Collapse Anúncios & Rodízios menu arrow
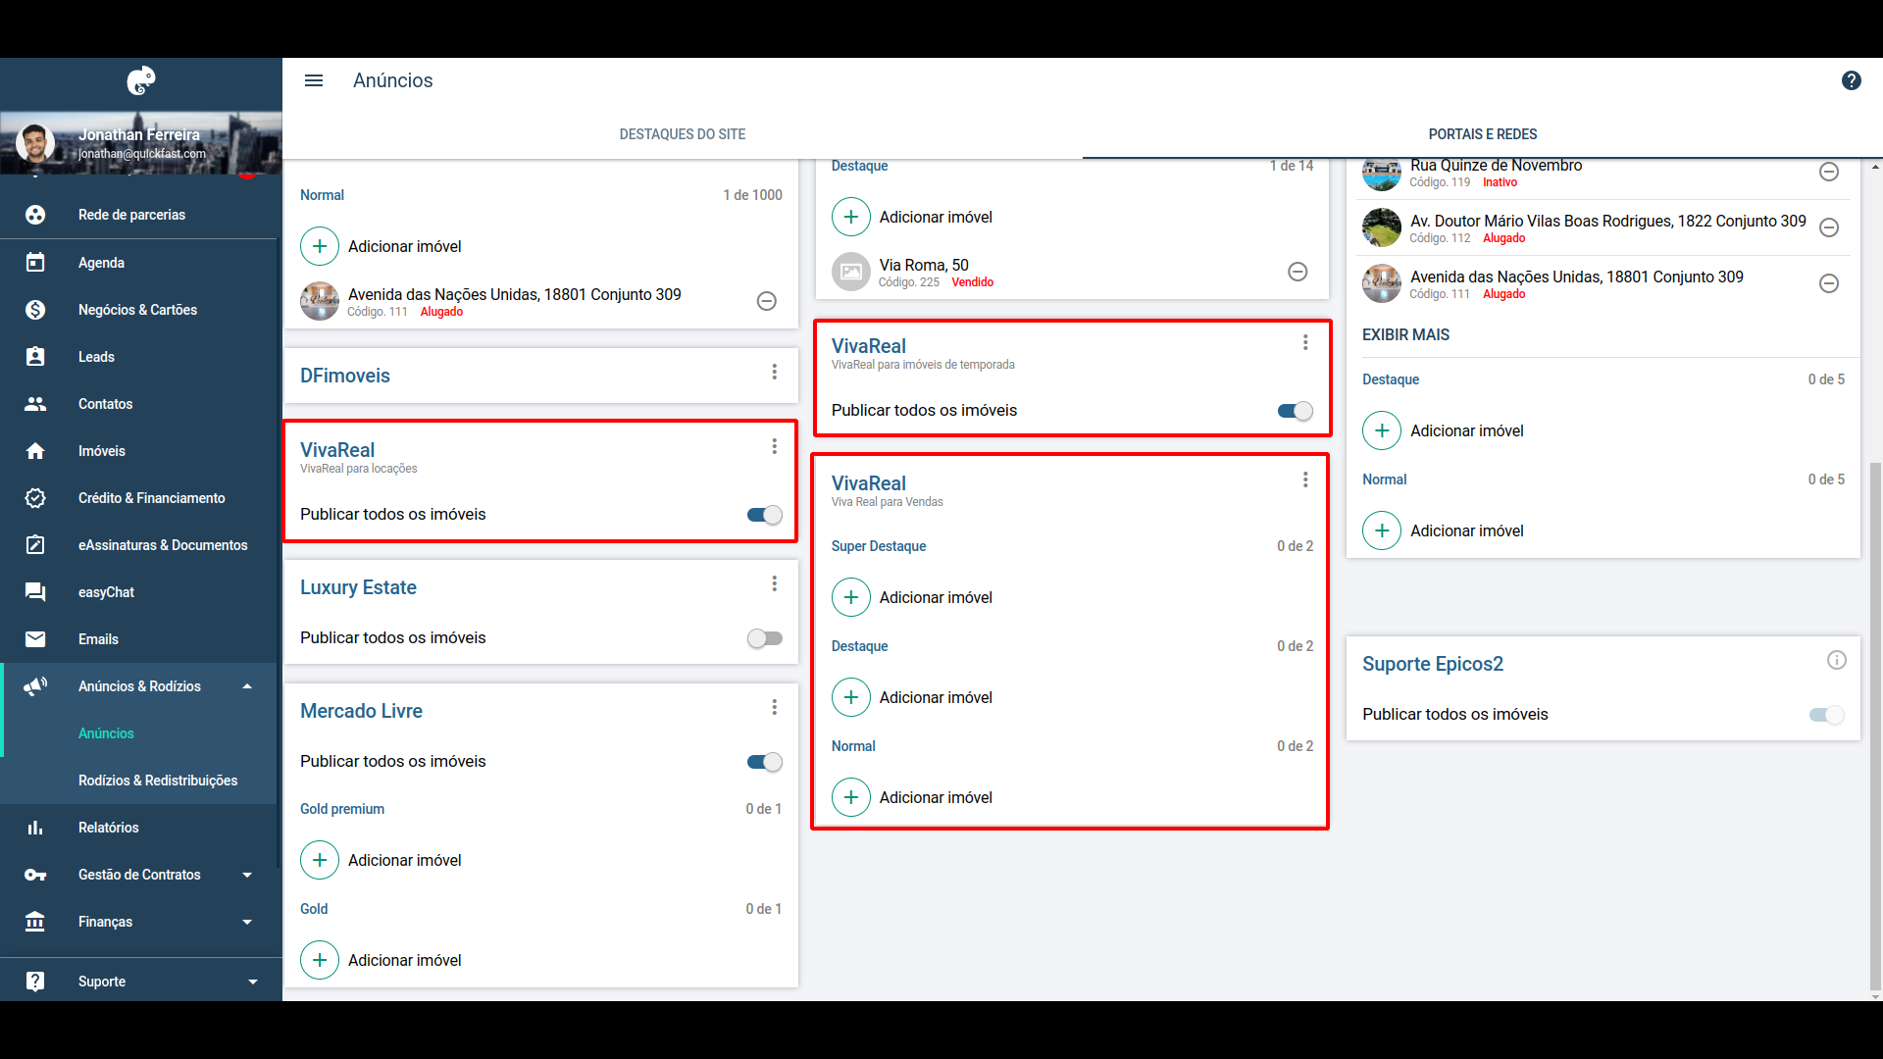The height and width of the screenshot is (1059, 1883). [247, 686]
